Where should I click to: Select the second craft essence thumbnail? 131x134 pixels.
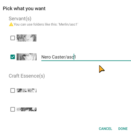tap(26, 109)
